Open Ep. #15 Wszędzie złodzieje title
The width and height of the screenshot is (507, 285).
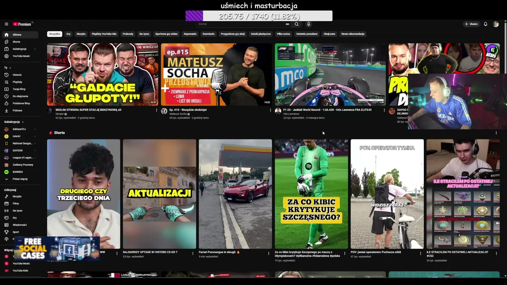pos(188,110)
